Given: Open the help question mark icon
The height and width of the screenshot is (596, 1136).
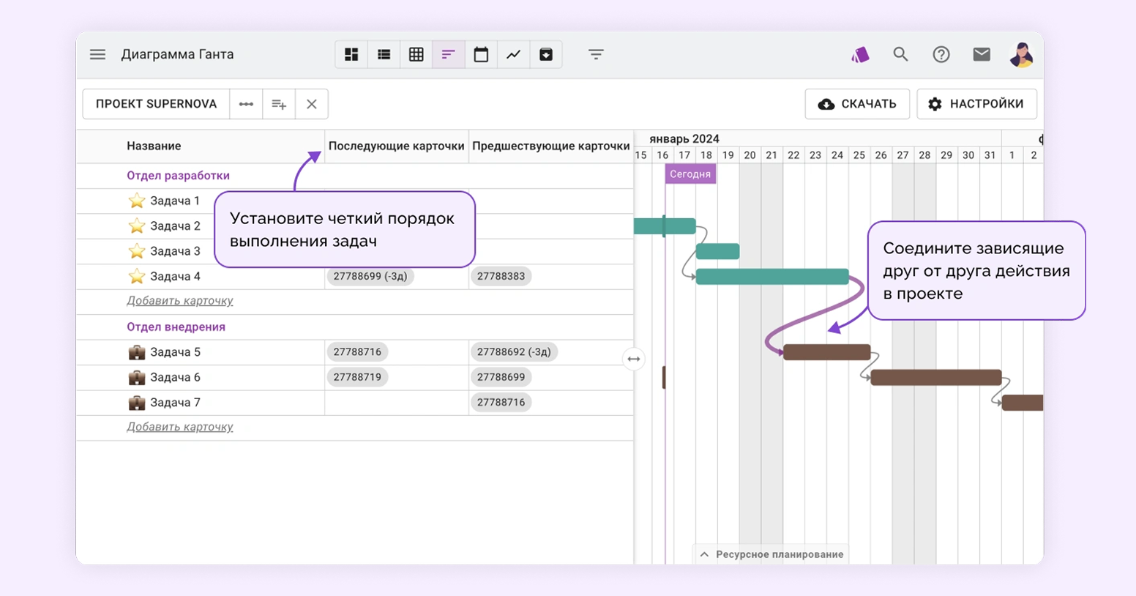Looking at the screenshot, I should (x=941, y=54).
